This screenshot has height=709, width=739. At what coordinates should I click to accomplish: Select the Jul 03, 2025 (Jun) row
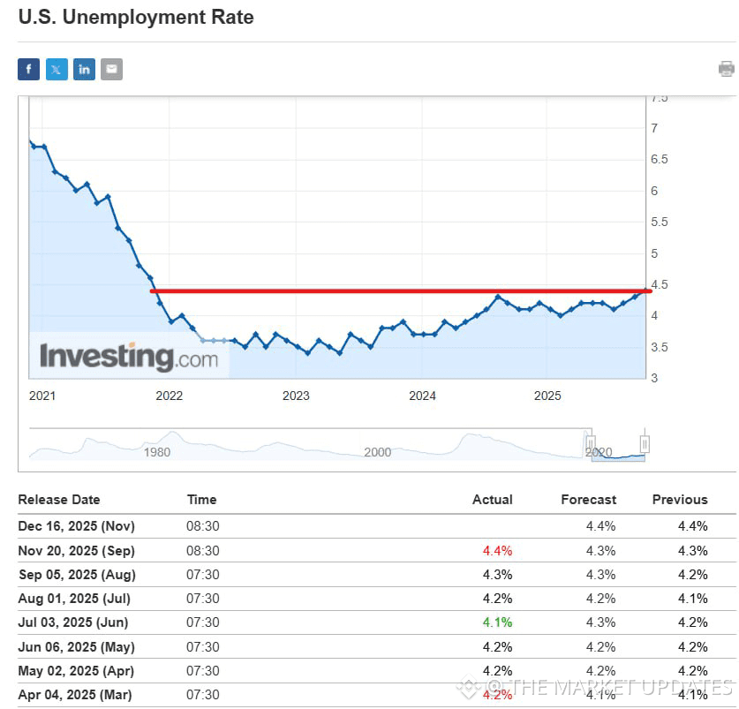point(377,622)
